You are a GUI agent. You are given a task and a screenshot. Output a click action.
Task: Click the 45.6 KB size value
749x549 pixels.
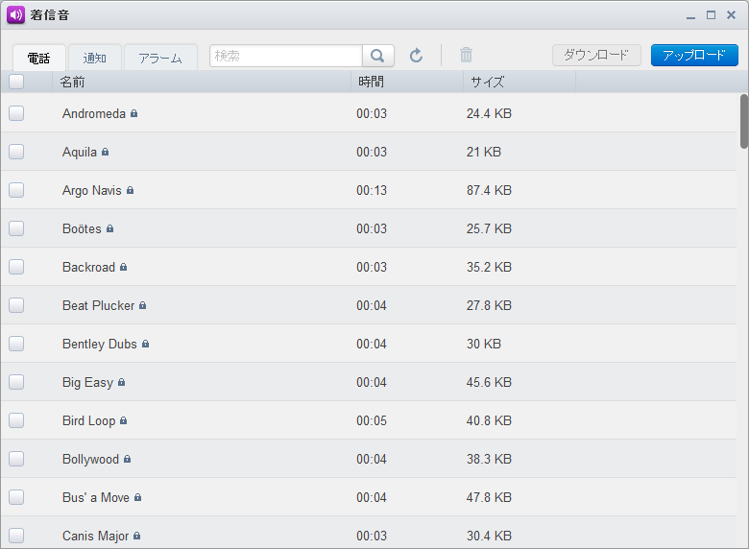coord(489,382)
